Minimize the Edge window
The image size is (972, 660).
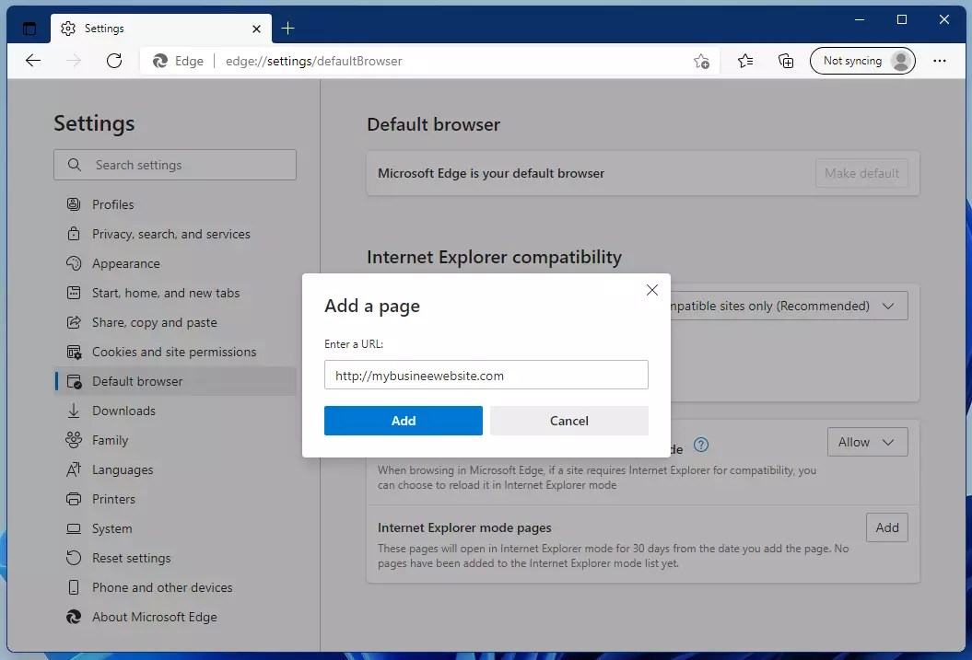click(x=860, y=20)
